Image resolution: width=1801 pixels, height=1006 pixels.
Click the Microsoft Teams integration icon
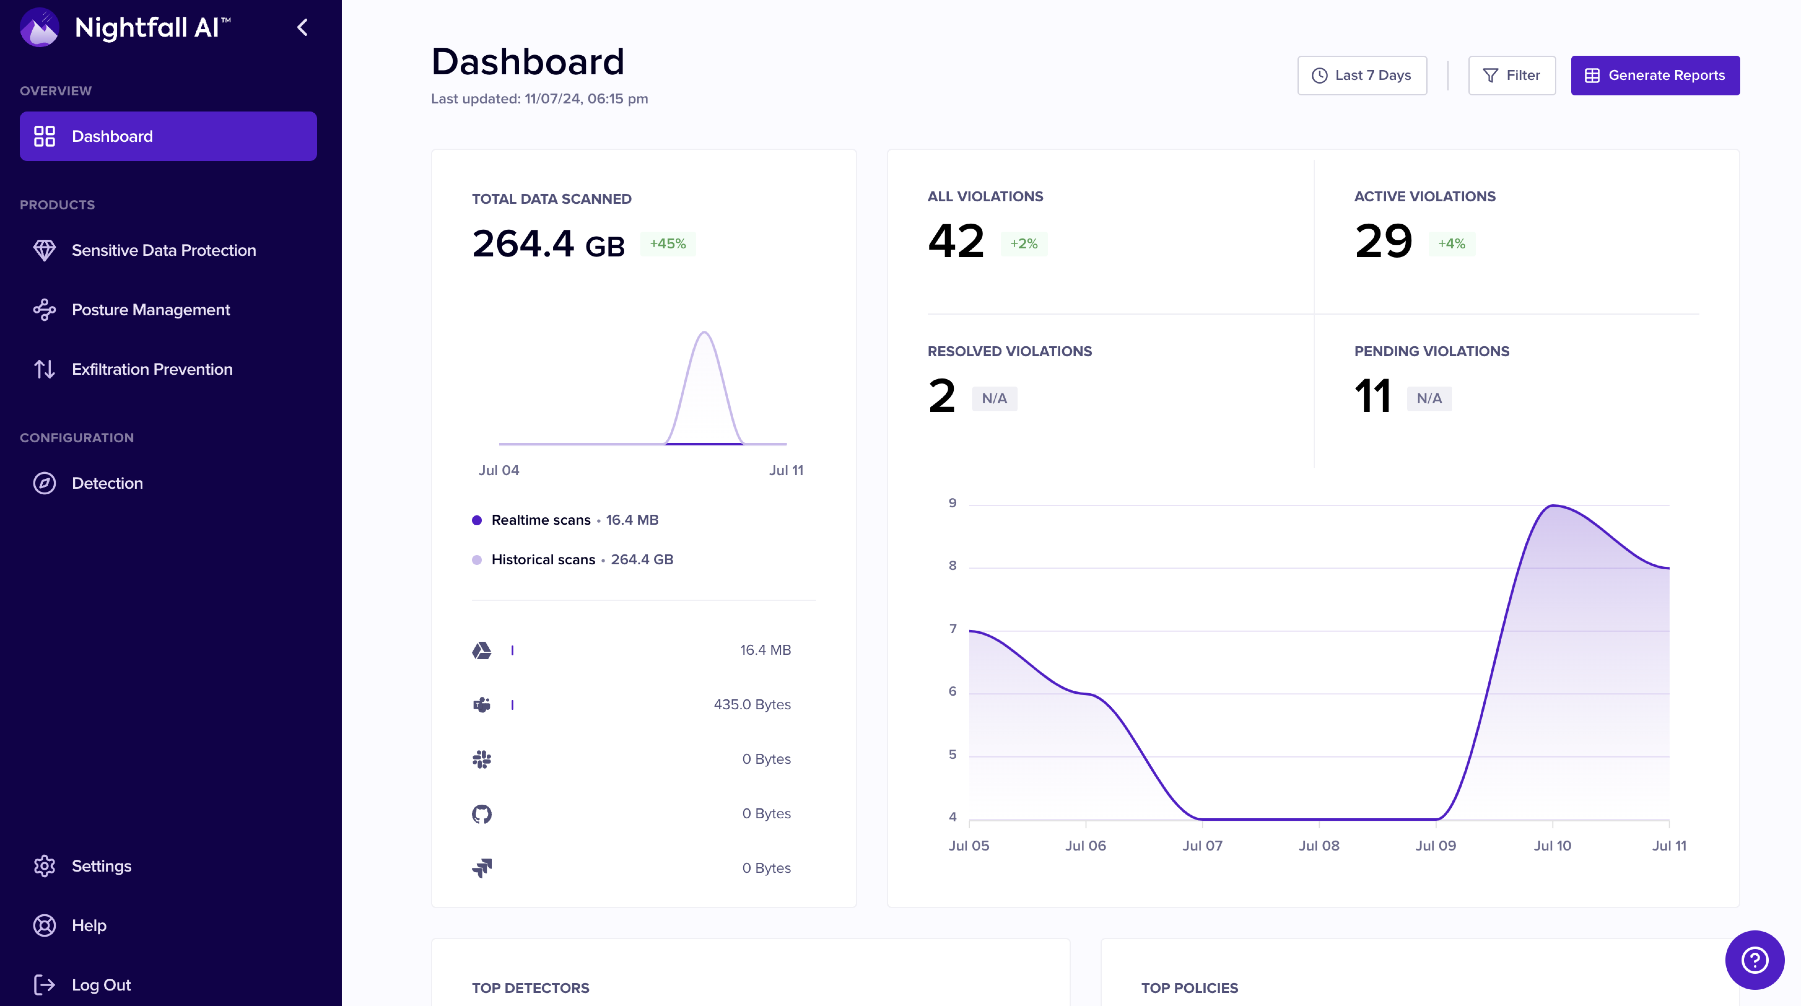click(482, 705)
